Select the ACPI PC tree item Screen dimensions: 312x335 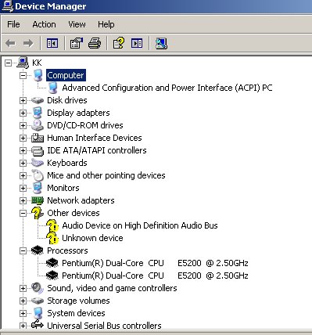pyautogui.click(x=167, y=88)
